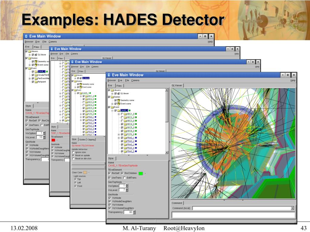Click the Event scene box icon in front window
Image resolution: width=310 pixels, height=232 pixels.
click(119, 104)
